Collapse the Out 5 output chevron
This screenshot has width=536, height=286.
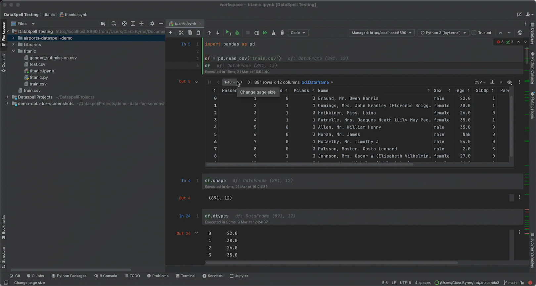197,82
